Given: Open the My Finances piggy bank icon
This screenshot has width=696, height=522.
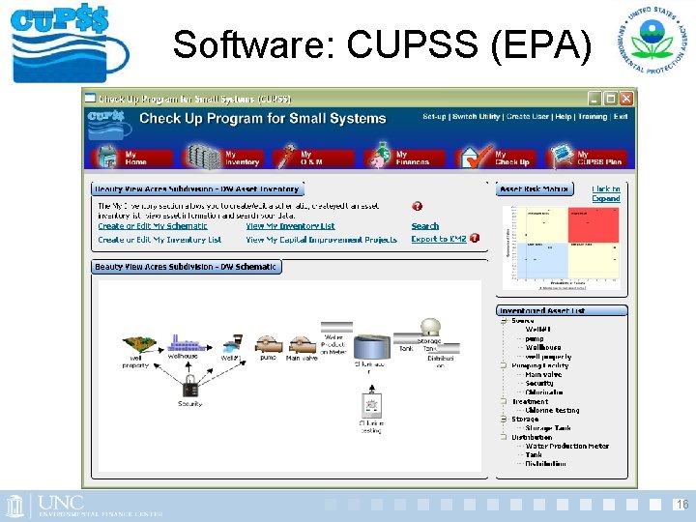Looking at the screenshot, I should 380,156.
